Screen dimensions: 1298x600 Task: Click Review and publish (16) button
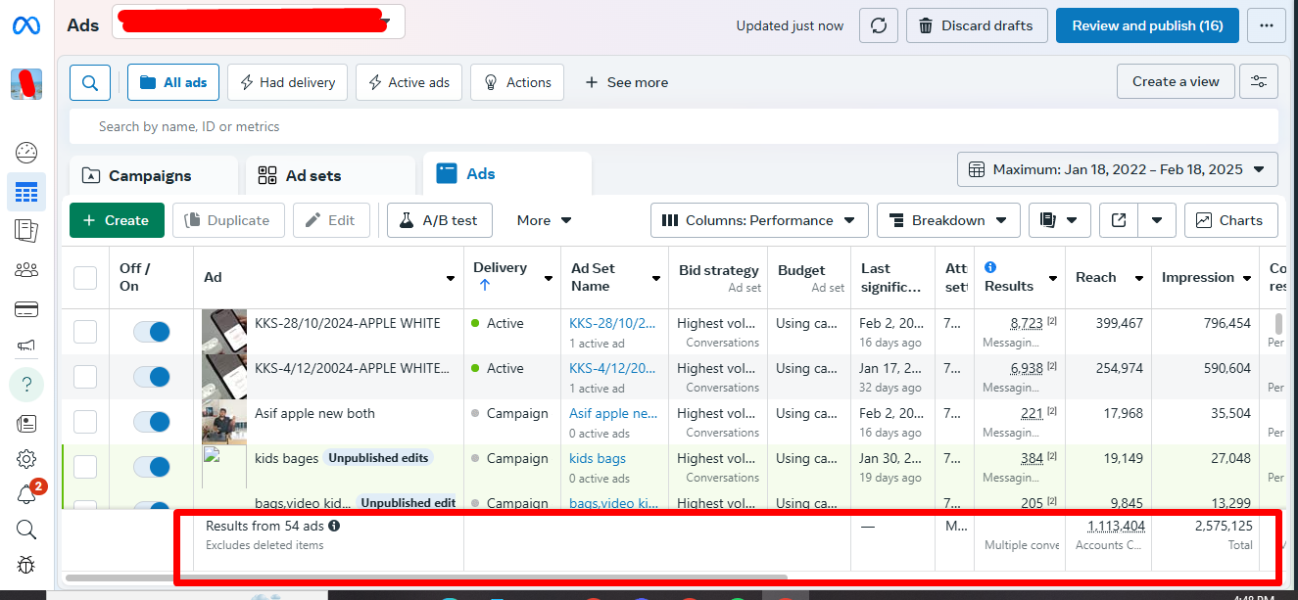[1146, 25]
